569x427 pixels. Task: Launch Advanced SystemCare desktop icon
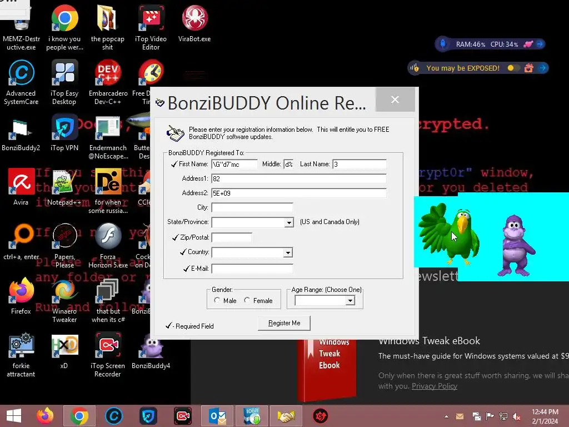[21, 82]
